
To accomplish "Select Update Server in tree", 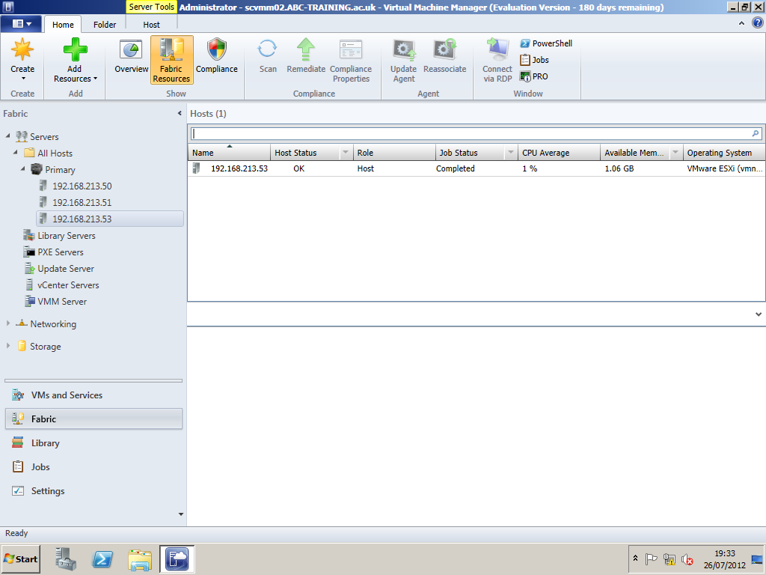I will click(x=66, y=269).
